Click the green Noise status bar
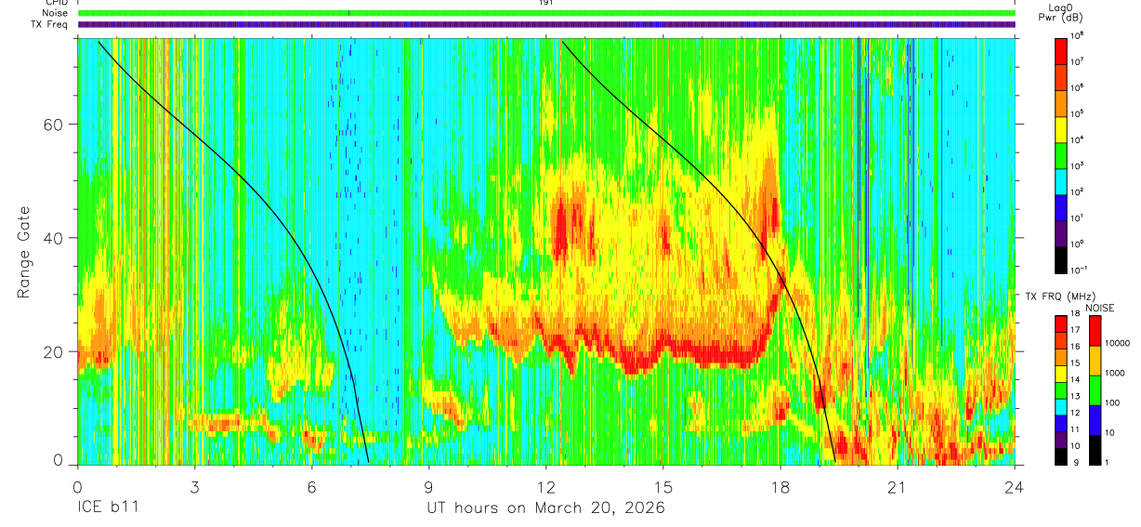The image size is (1141, 527). 546,13
